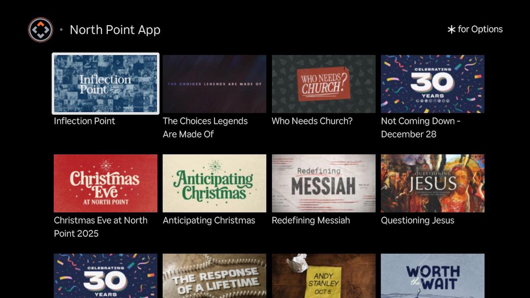Viewport: 530px width, 298px height.
Task: Select the bottom-row Celebrating 30 Years thumbnail
Action: 105,276
